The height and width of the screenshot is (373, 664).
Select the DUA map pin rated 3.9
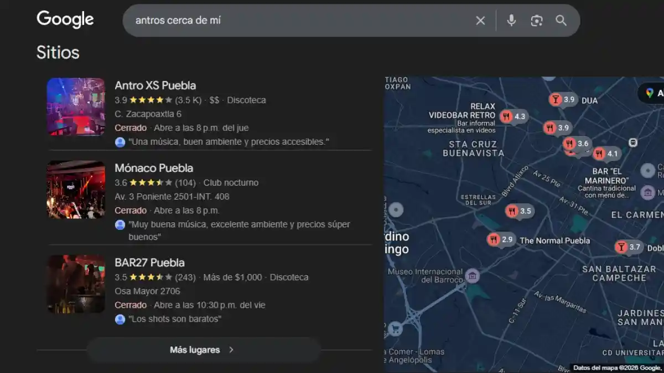click(563, 99)
